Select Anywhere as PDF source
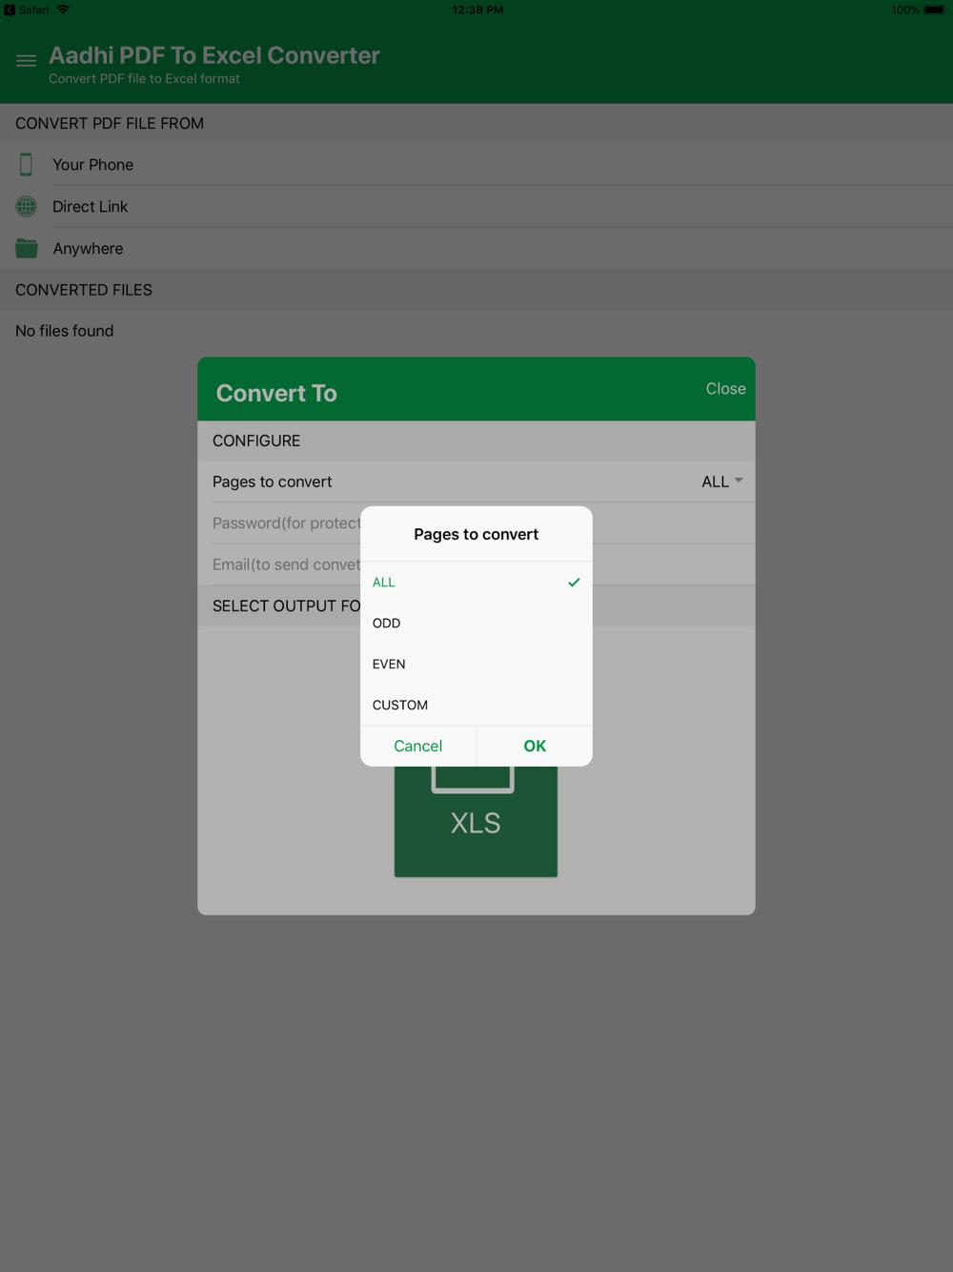The image size is (953, 1272). point(476,248)
